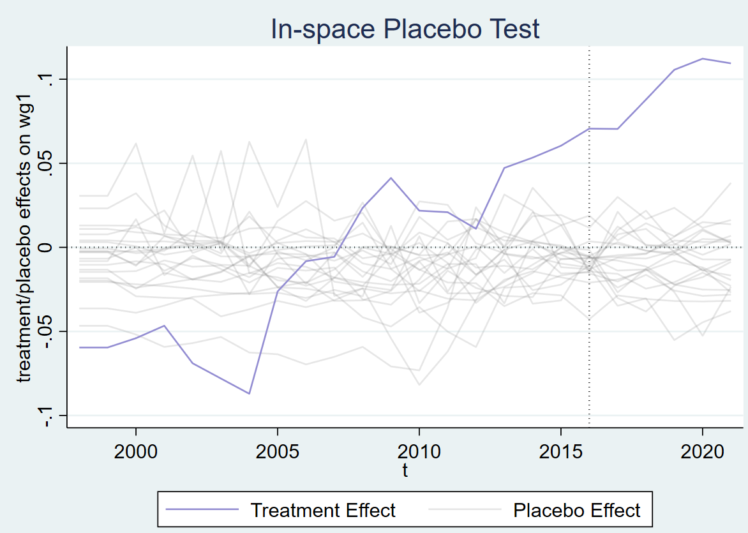Viewport: 748px width, 533px height.
Task: Select the 2015 x-axis tick label
Action: (x=560, y=452)
